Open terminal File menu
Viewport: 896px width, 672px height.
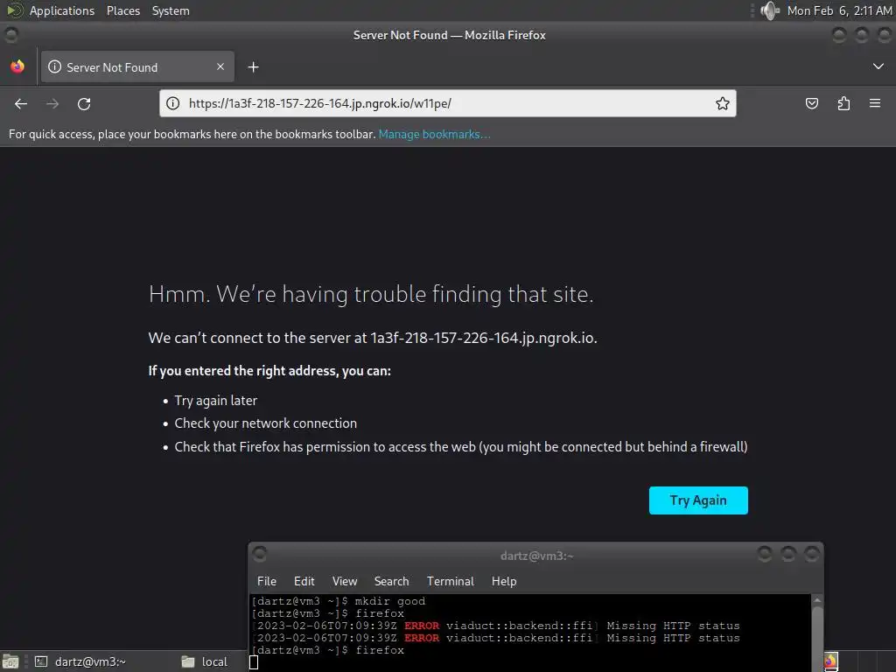click(267, 581)
